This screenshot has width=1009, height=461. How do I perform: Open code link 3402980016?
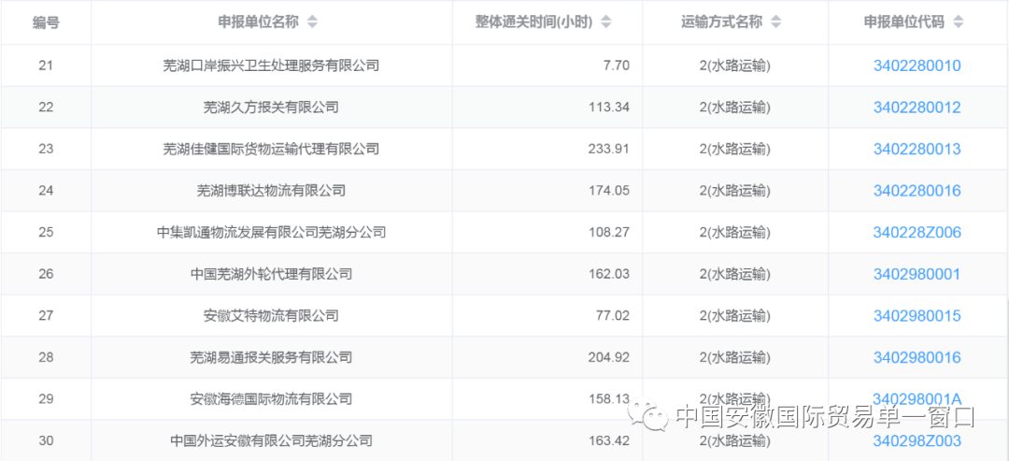click(x=917, y=357)
